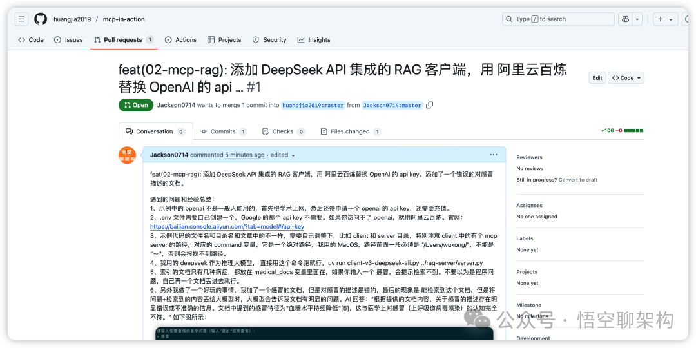696x348 pixels.
Task: Open the Pull requests tab
Action: 124,39
